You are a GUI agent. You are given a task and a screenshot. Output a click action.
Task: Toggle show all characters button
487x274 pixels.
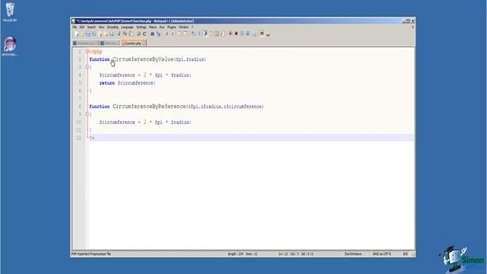coord(199,33)
